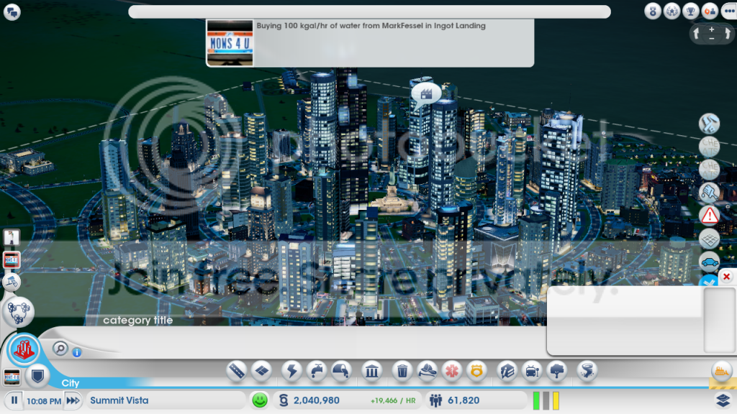Toggle the grid data layer icon
The height and width of the screenshot is (414, 737).
click(709, 239)
